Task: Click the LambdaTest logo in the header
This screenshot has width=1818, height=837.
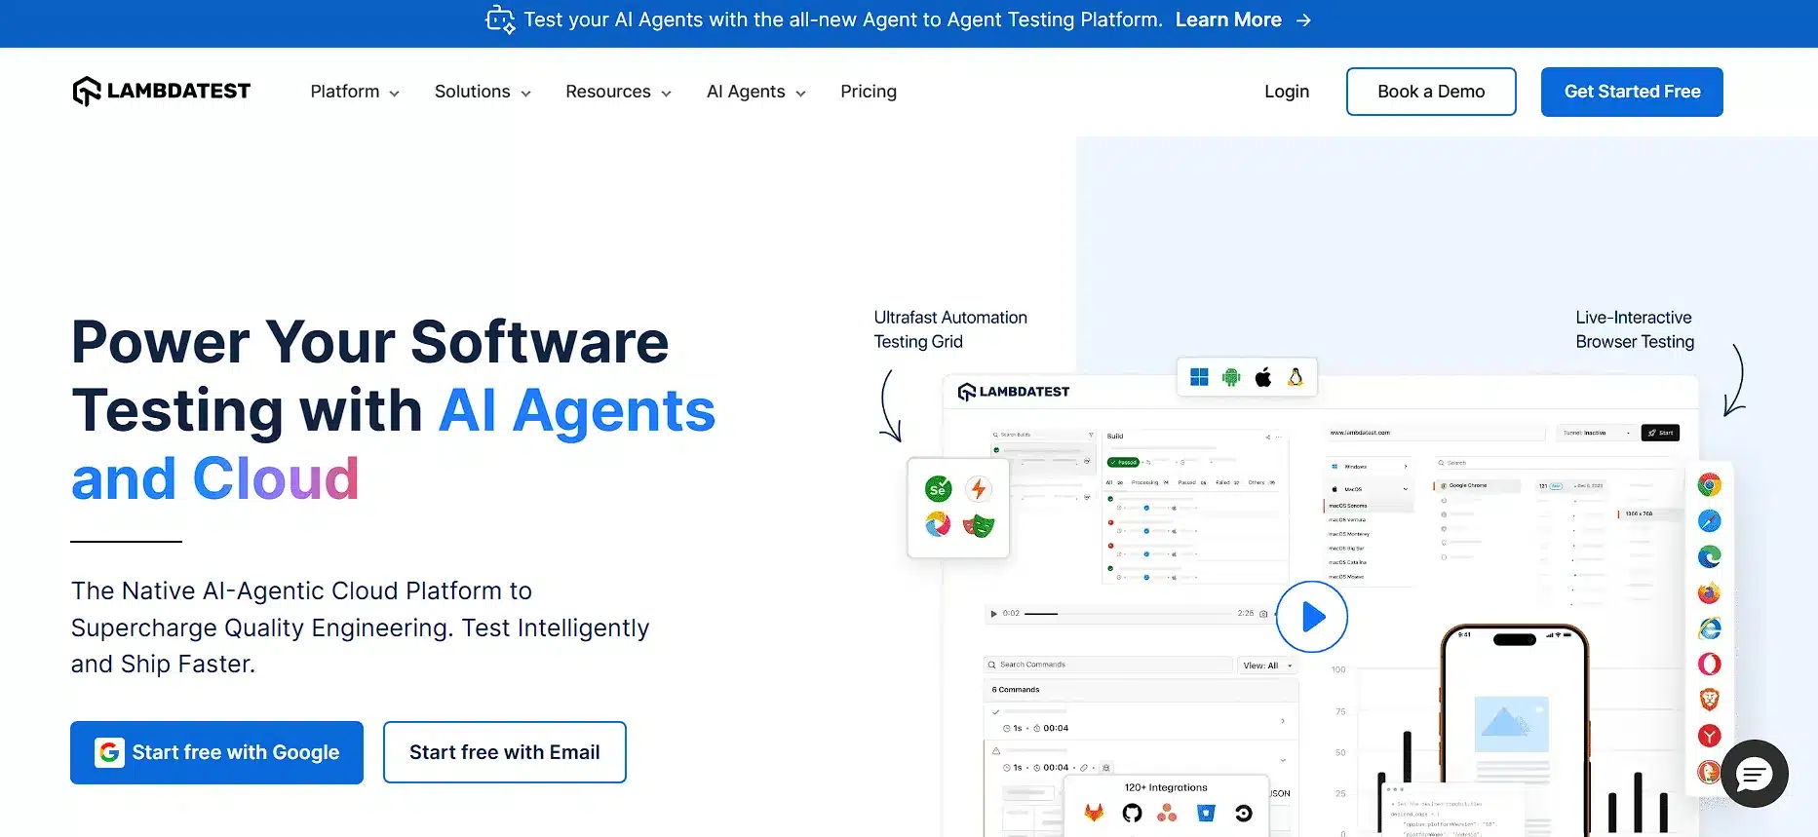Action: (x=162, y=92)
